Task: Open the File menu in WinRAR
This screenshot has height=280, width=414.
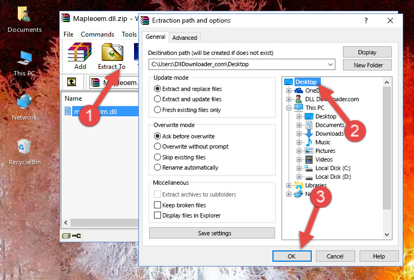Action: [68, 34]
